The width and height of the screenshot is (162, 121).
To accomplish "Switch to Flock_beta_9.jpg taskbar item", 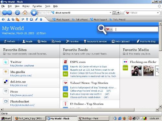I will (x=30, y=118).
